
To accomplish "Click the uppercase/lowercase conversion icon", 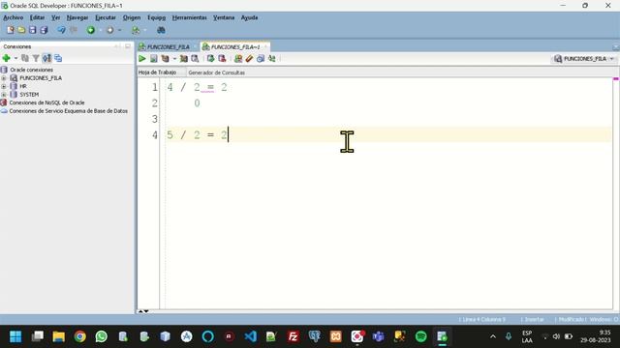I will (x=271, y=59).
